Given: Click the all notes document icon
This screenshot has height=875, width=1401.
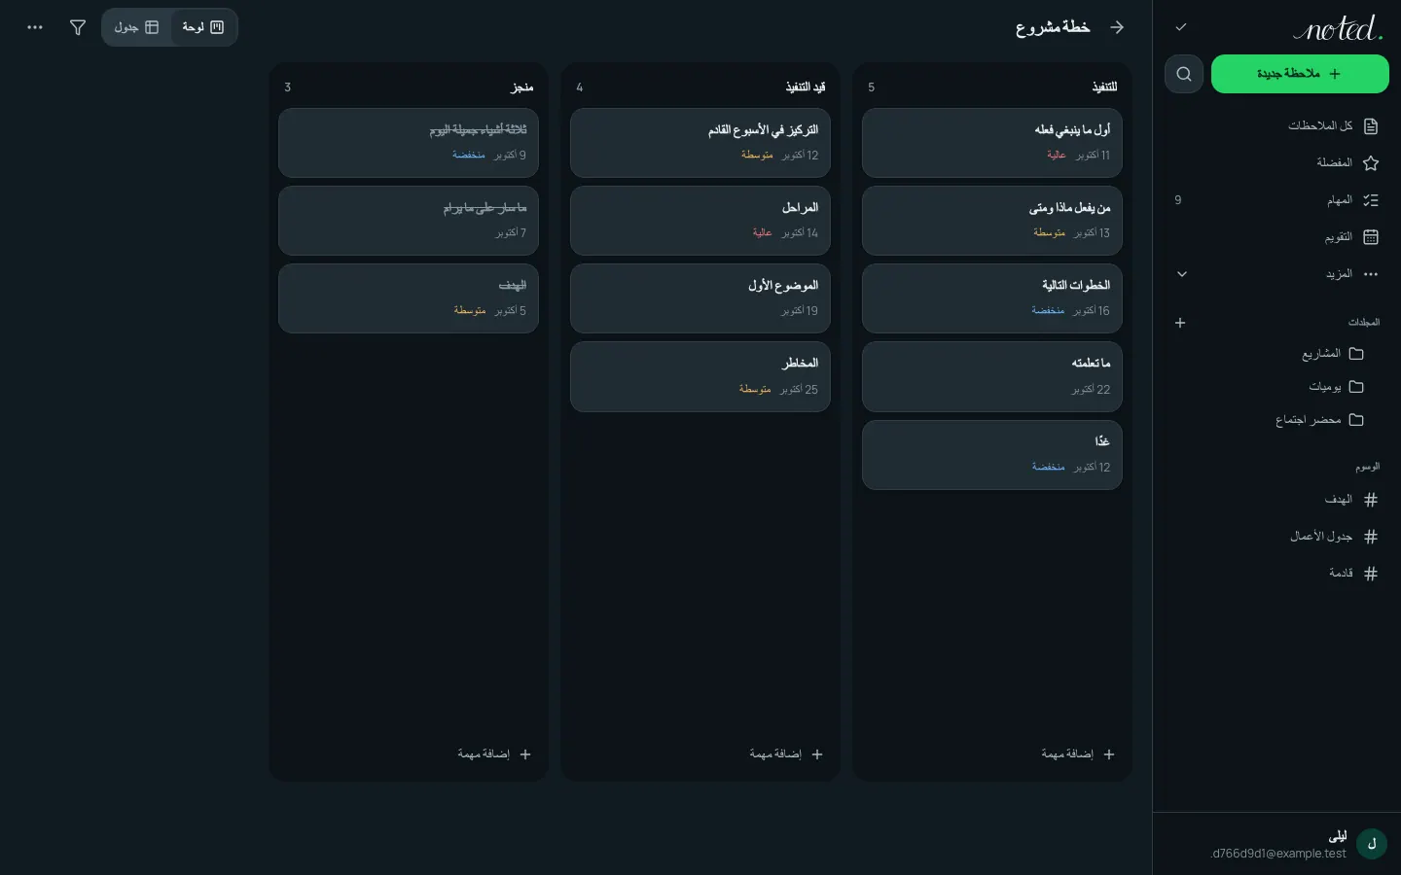Looking at the screenshot, I should click(1371, 126).
